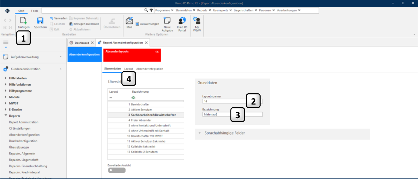Click Einfügen Datensatz
The image size is (419, 179).
click(x=84, y=24)
